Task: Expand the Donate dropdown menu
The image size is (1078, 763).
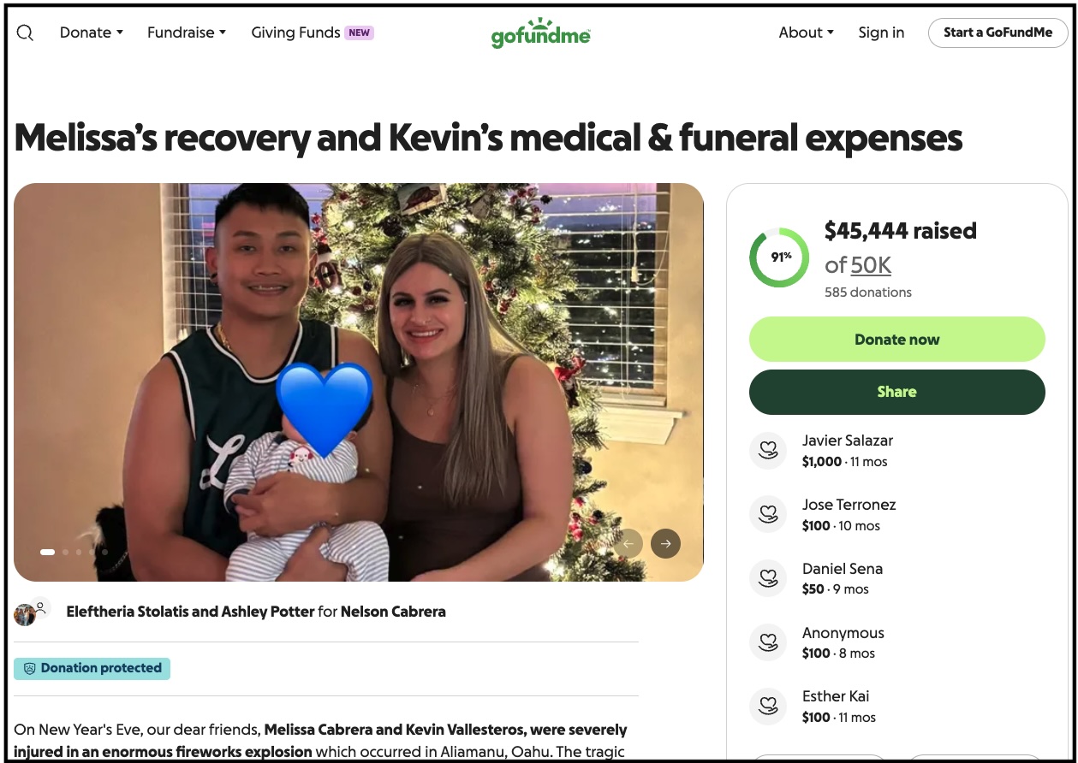Action: tap(92, 33)
